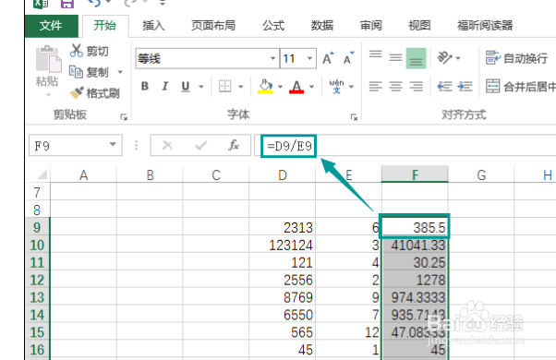Open borders dropdown arrow
This screenshot has height=360, width=556.
(x=240, y=87)
